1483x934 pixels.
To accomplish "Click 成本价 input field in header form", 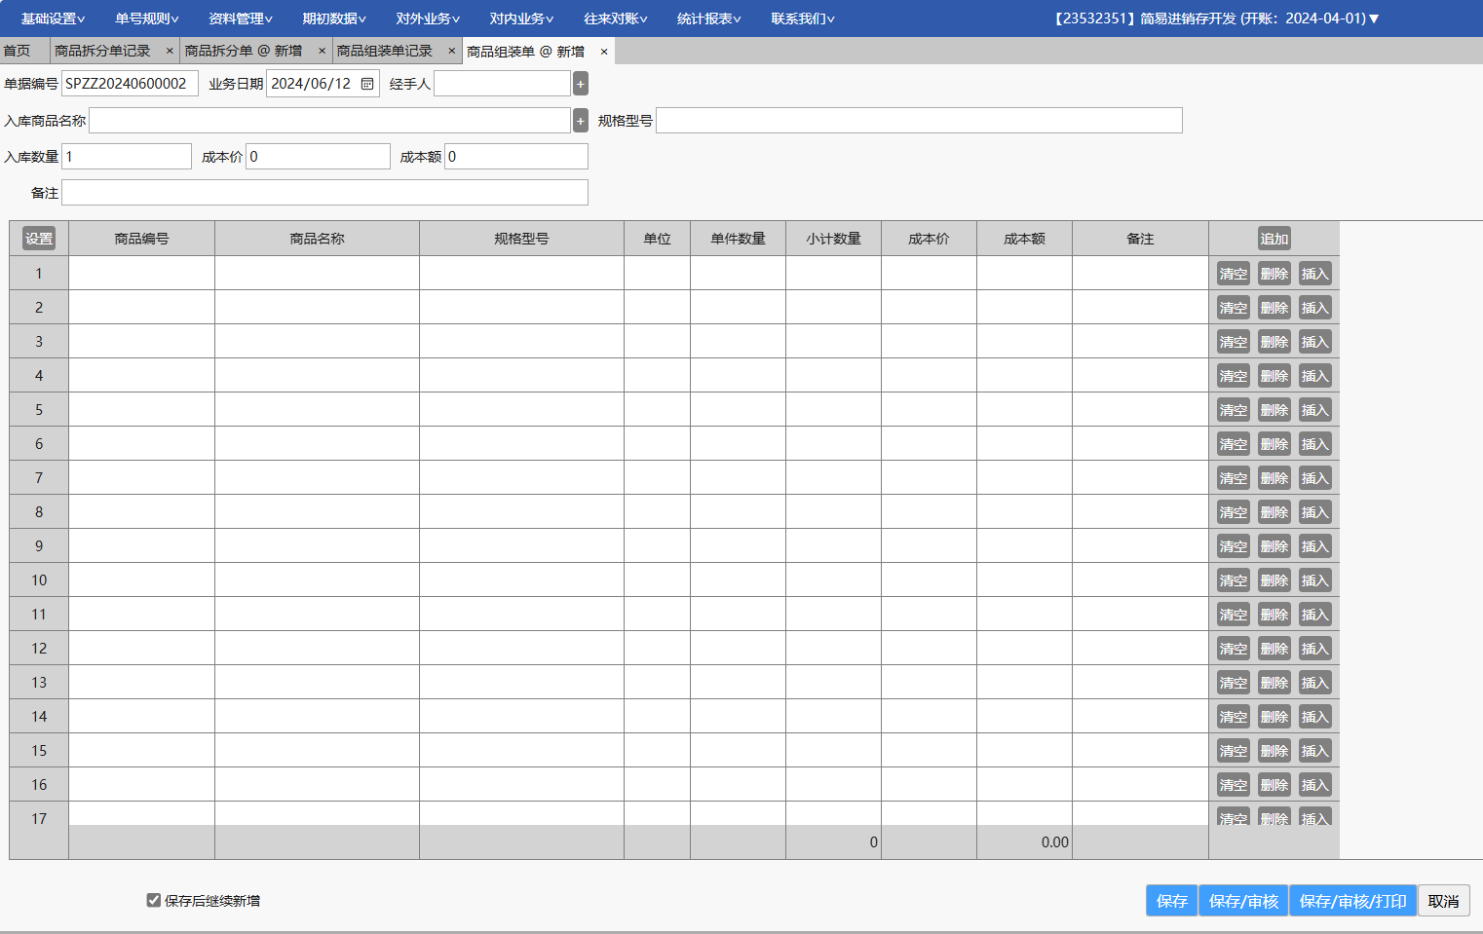I will (318, 157).
